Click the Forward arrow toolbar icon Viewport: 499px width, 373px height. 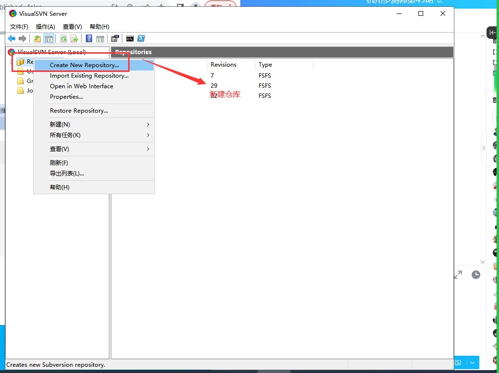(x=22, y=38)
